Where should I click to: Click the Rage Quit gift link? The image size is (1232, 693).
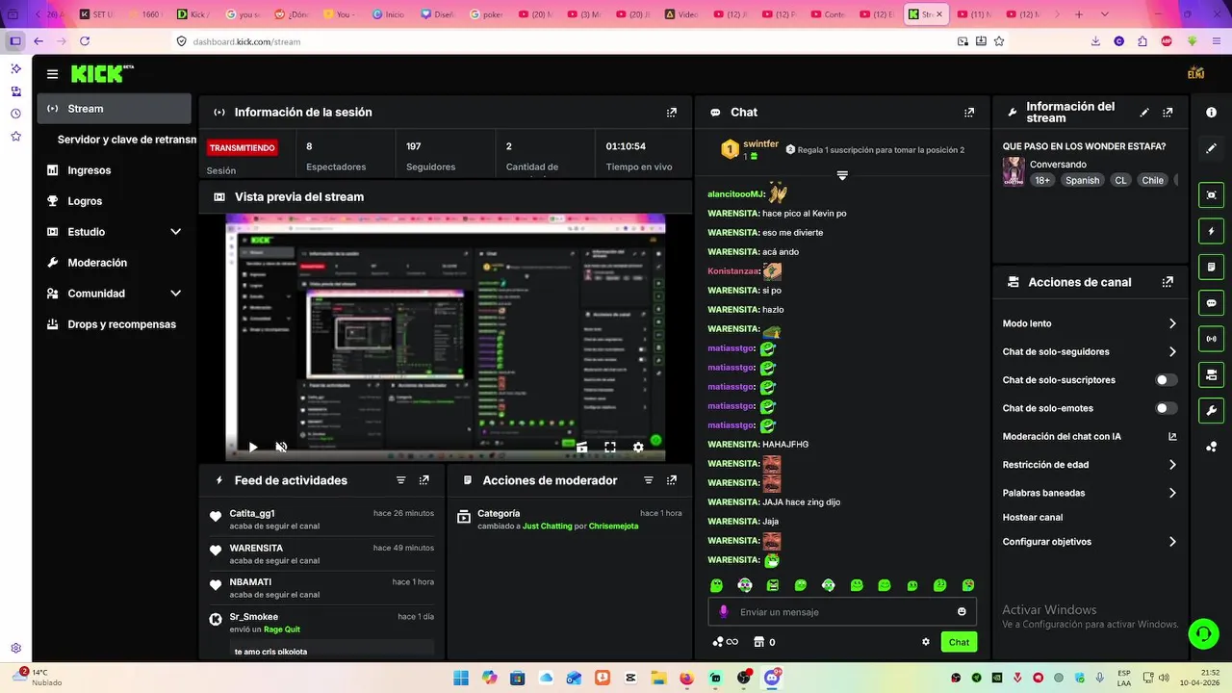(282, 629)
